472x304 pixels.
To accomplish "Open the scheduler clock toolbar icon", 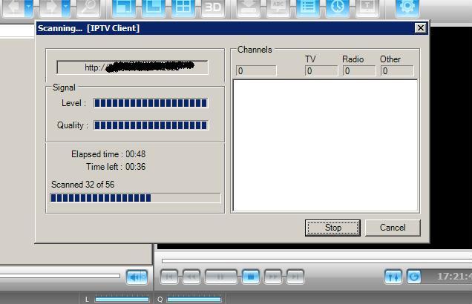I will (338, 8).
